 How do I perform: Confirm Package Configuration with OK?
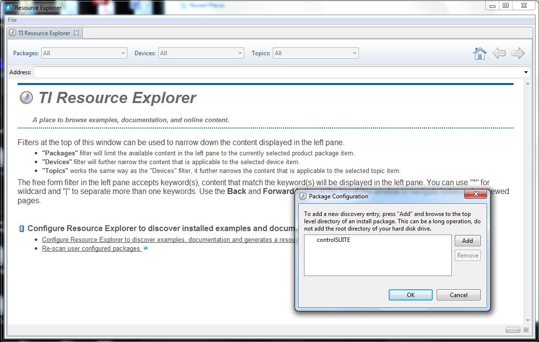click(x=410, y=295)
